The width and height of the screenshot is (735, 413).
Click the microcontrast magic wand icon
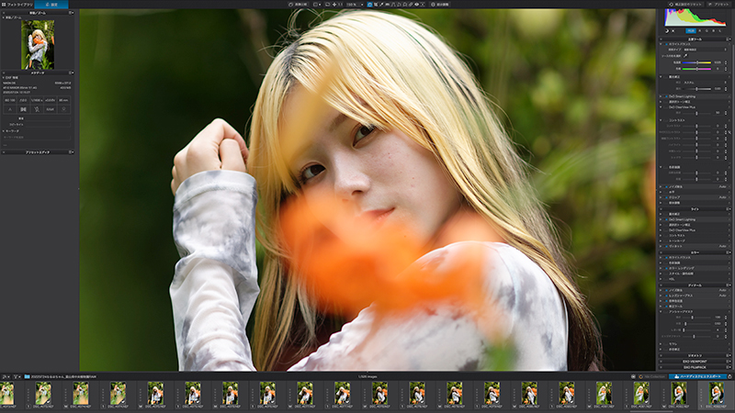(729, 132)
